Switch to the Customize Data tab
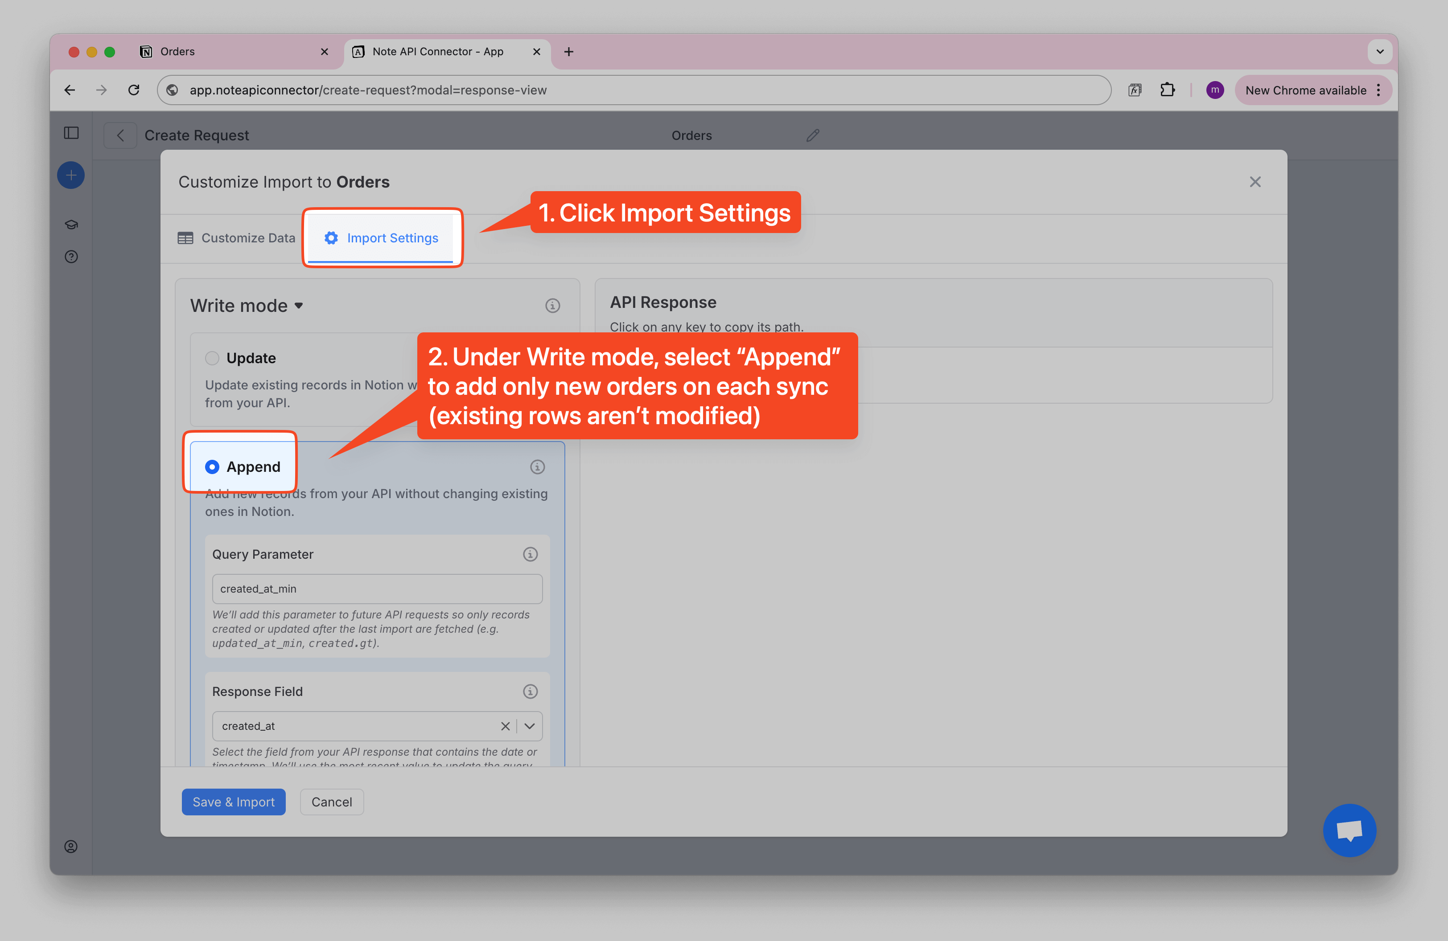 click(237, 238)
